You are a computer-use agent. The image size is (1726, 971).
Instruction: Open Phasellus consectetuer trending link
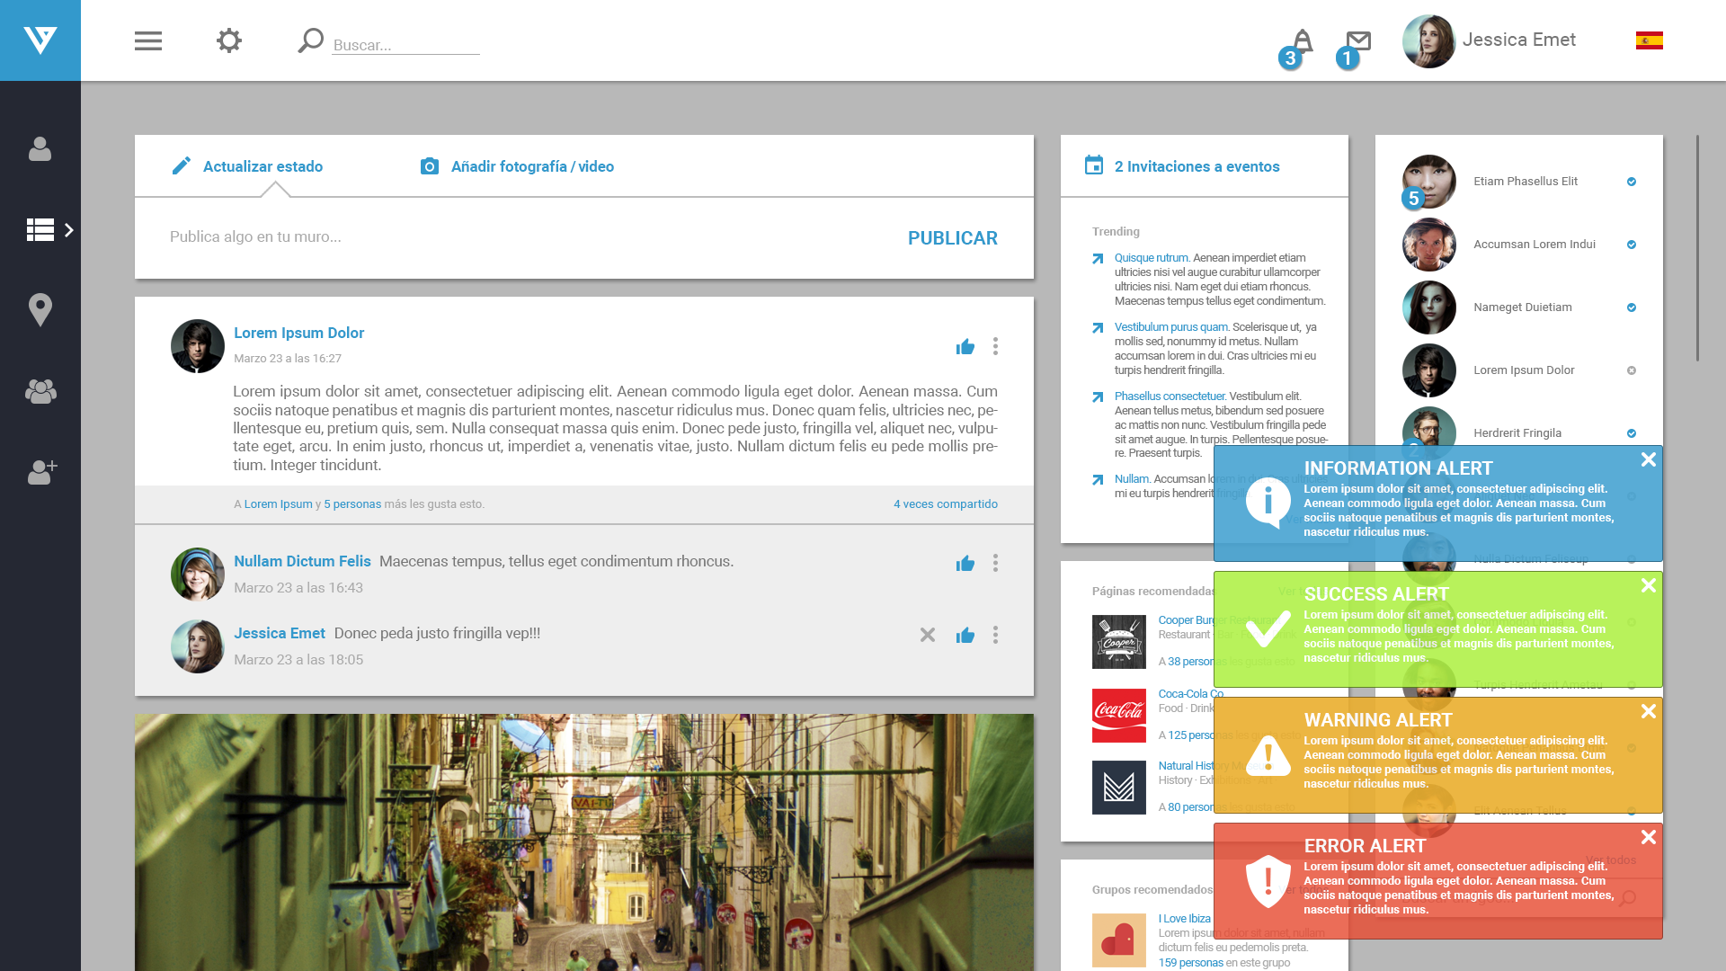pyautogui.click(x=1170, y=396)
